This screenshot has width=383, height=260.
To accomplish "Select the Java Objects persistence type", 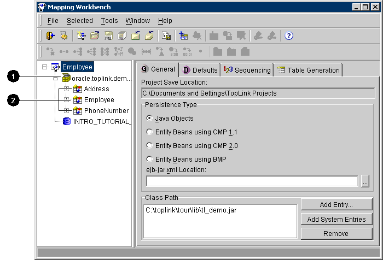I will 149,118.
